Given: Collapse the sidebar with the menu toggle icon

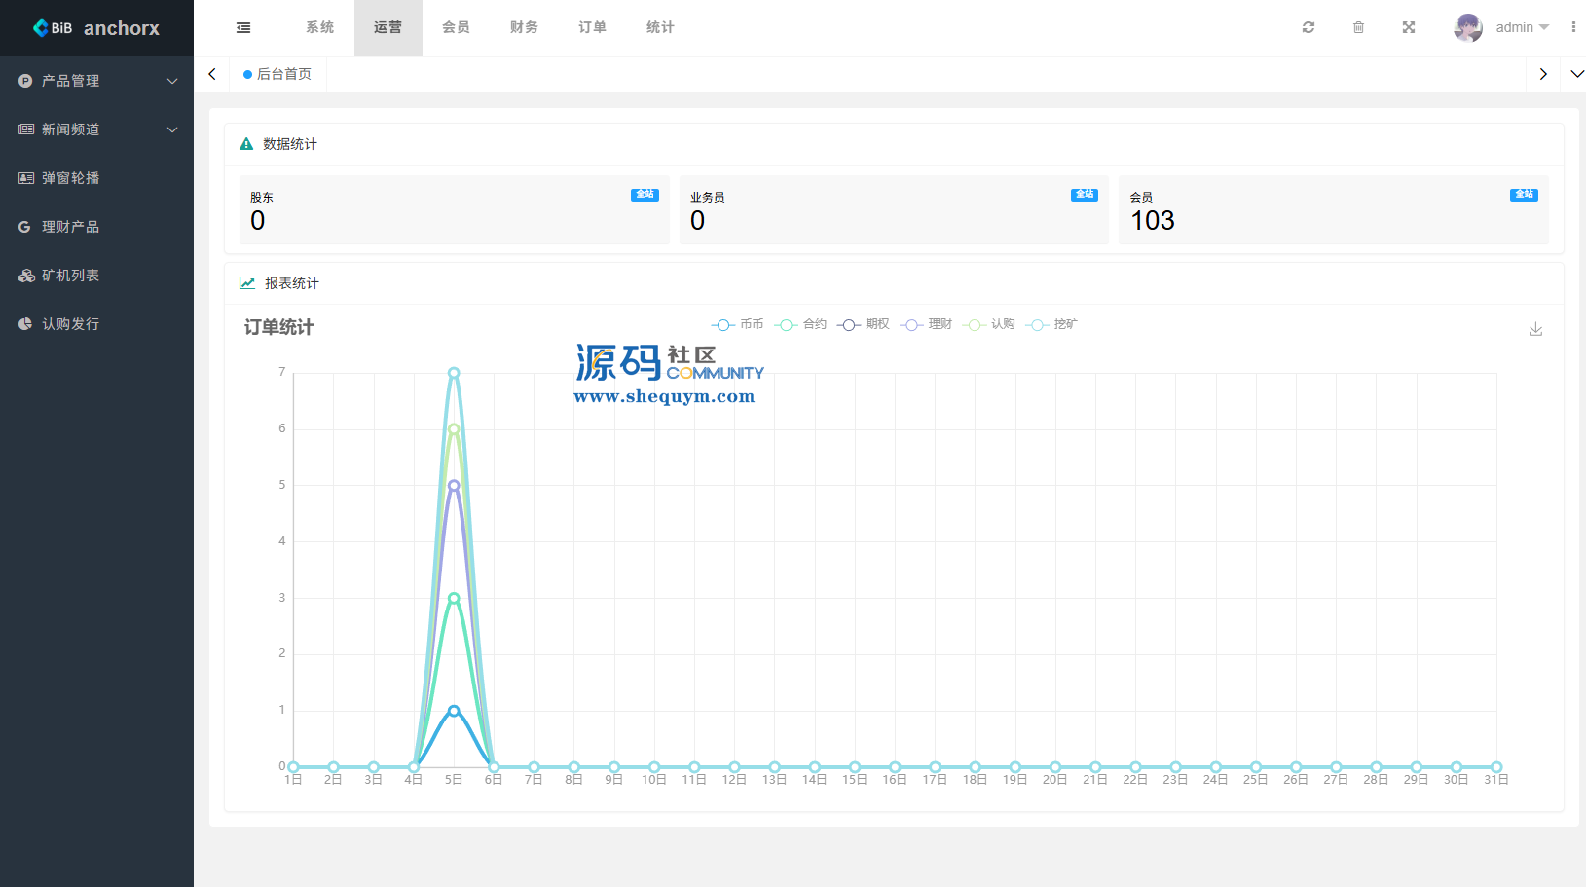Looking at the screenshot, I should pyautogui.click(x=243, y=28).
